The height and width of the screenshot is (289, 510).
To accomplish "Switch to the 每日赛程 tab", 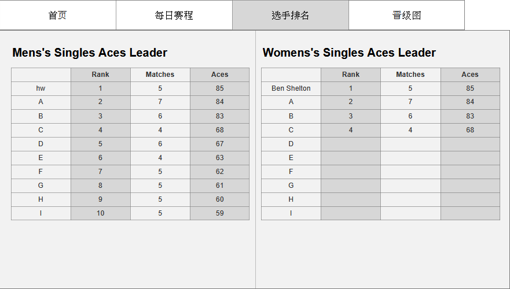I will pos(174,16).
